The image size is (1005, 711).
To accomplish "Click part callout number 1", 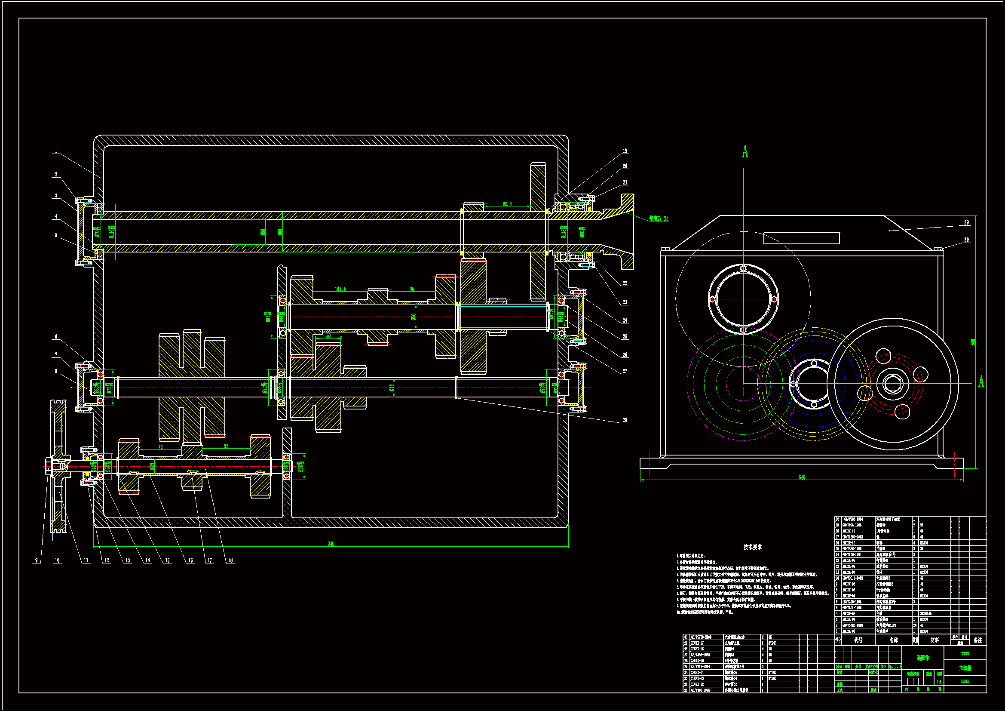I will (56, 151).
